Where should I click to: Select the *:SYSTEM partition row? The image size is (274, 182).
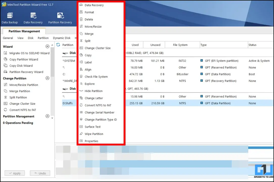(168, 61)
